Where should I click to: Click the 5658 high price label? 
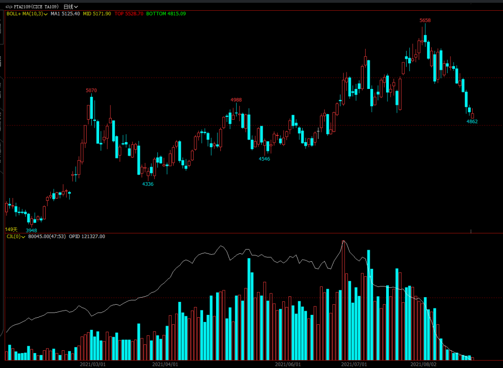point(425,20)
